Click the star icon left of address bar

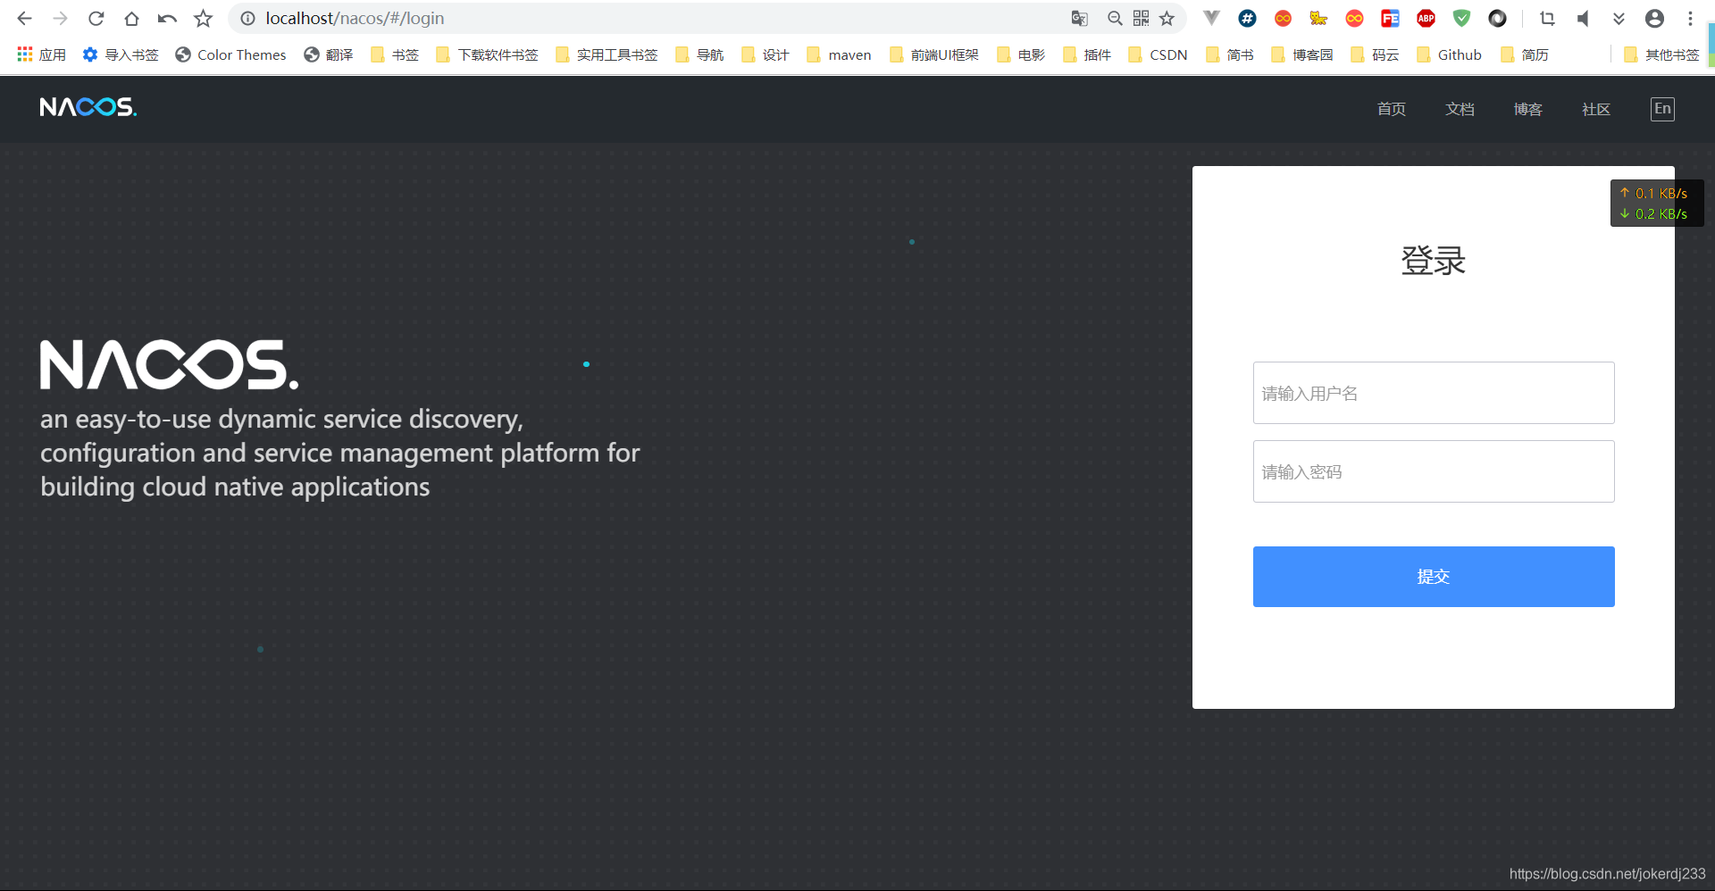pyautogui.click(x=204, y=18)
